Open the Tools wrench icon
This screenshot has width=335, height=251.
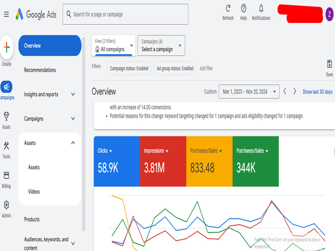tap(6, 146)
